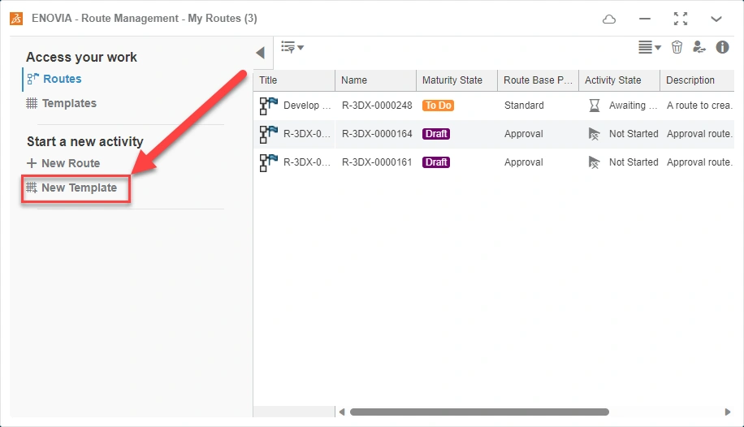
Task: Maximize the widget with expand arrows icon
Action: tap(681, 19)
